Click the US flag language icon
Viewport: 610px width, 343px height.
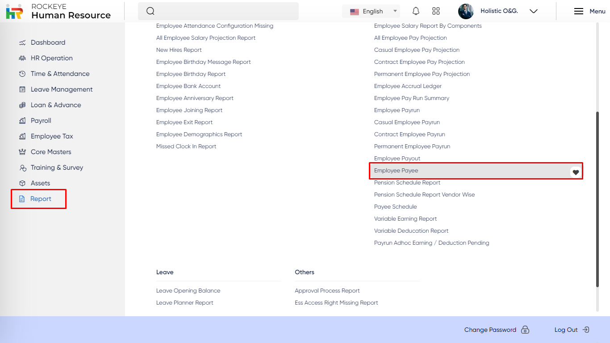(x=355, y=12)
